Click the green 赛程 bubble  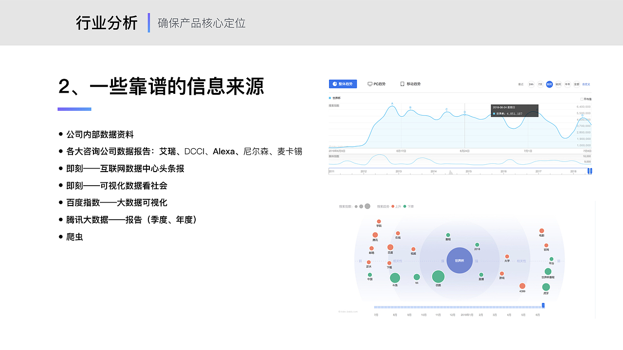pos(448,235)
